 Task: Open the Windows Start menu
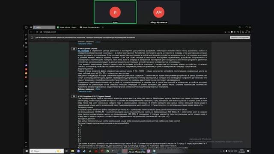pyautogui.click(x=27, y=151)
